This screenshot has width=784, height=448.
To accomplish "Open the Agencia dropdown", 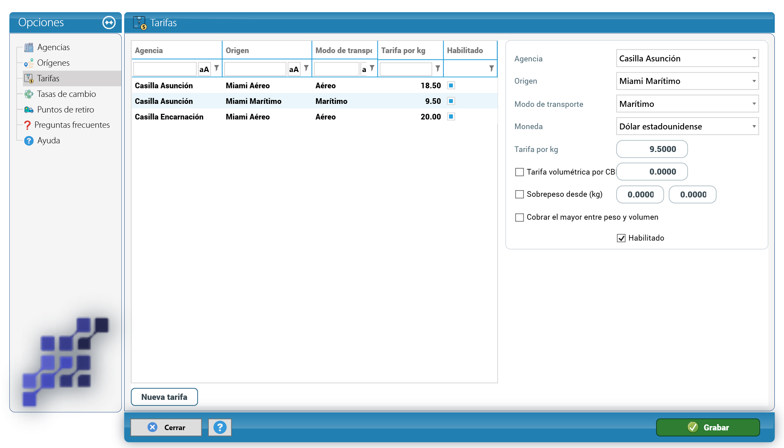I will [x=687, y=58].
